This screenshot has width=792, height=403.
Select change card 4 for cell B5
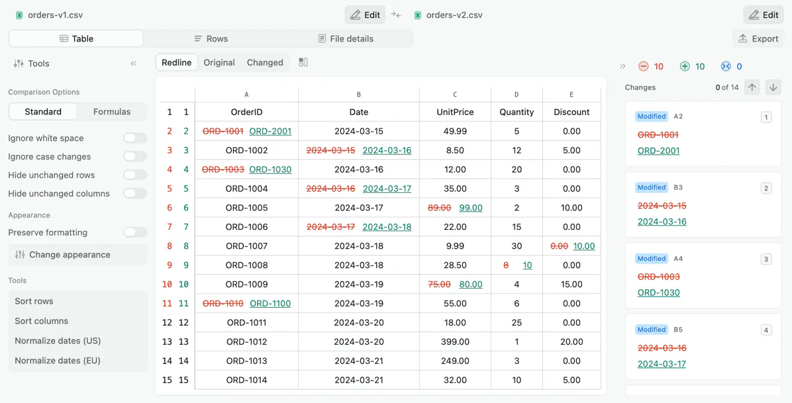click(703, 347)
